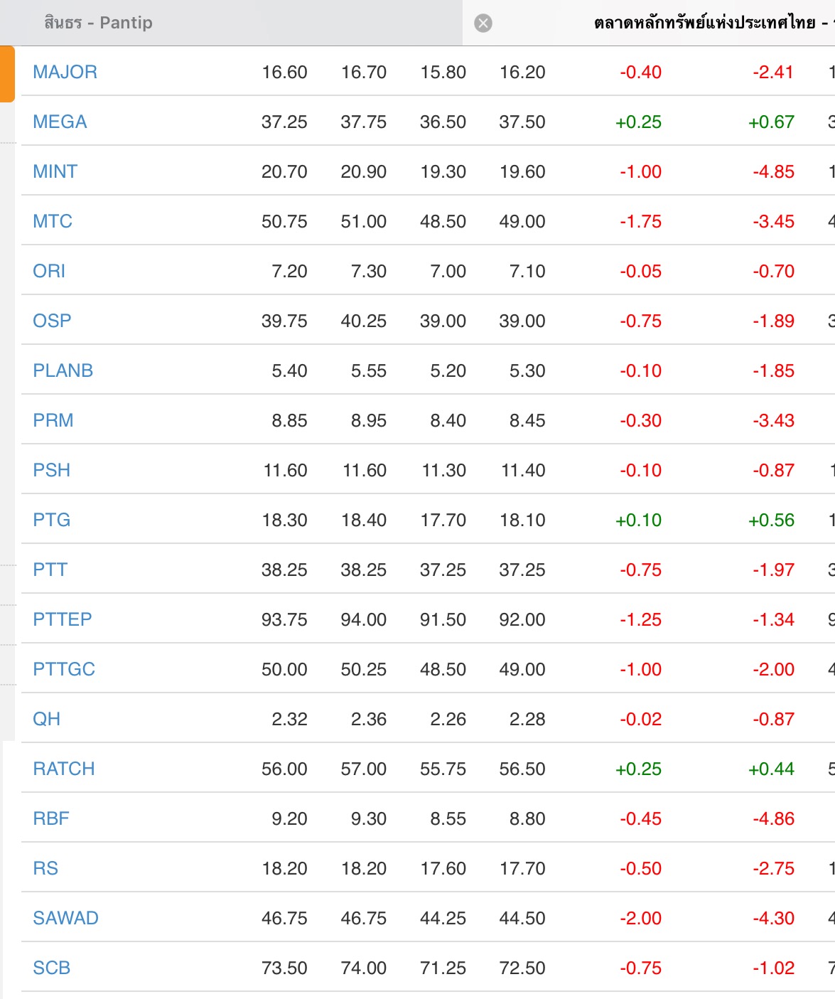The width and height of the screenshot is (835, 999).
Task: Switch to the ตลาดหลักทรัพย์แห่งประเทศไทย tab
Action: pyautogui.click(x=704, y=23)
